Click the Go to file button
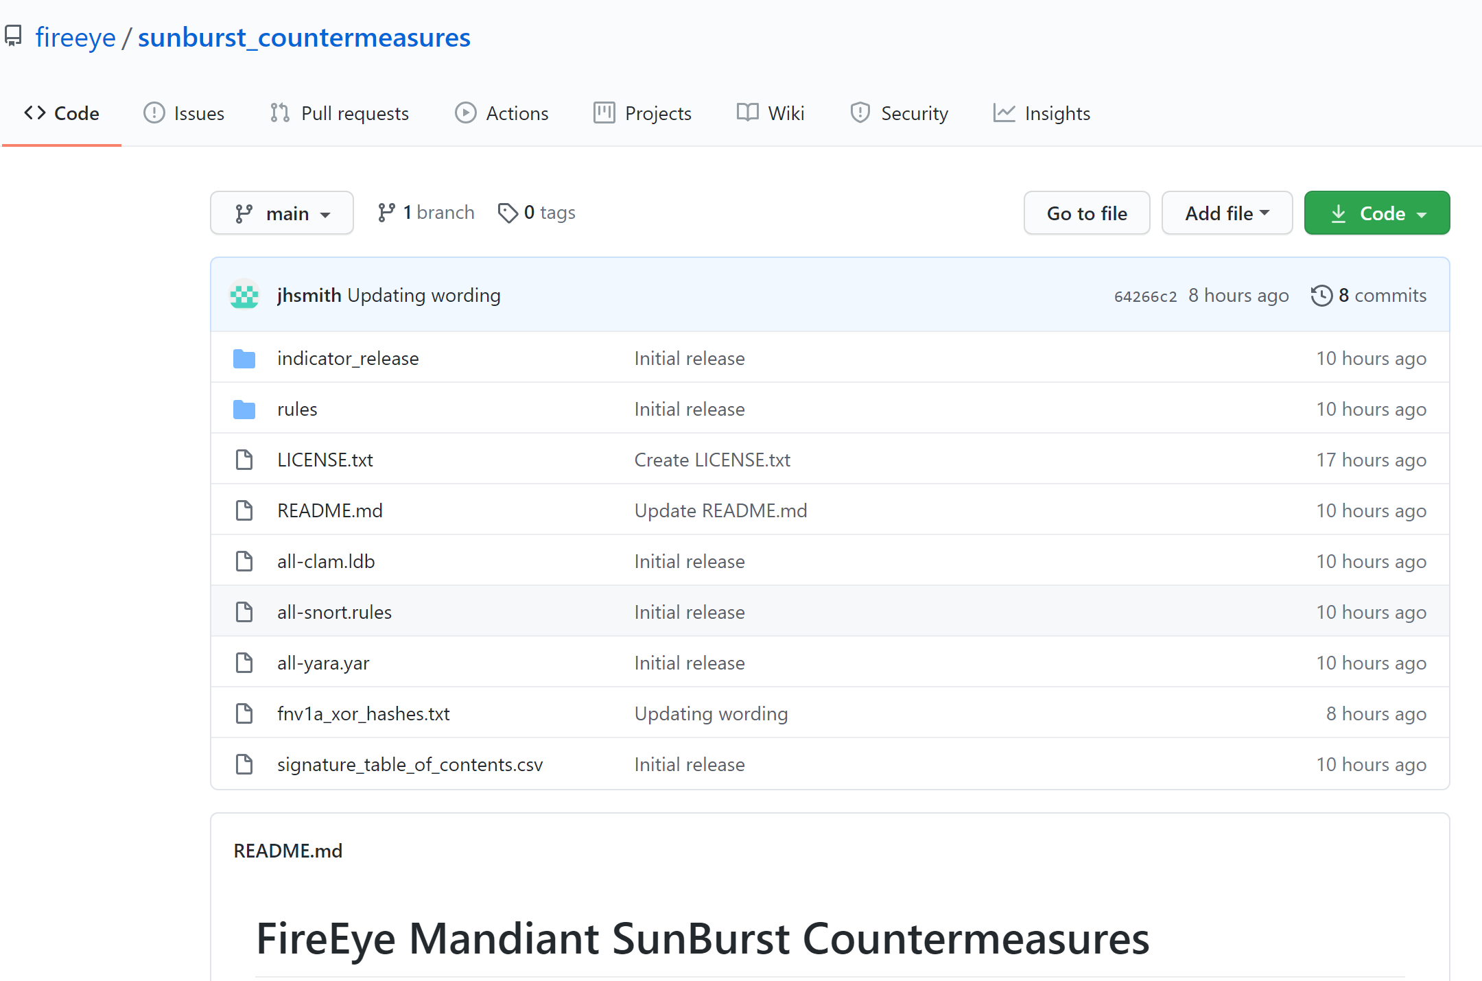 1087,213
